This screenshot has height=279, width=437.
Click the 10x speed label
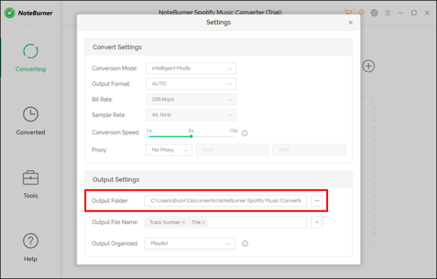coord(234,131)
